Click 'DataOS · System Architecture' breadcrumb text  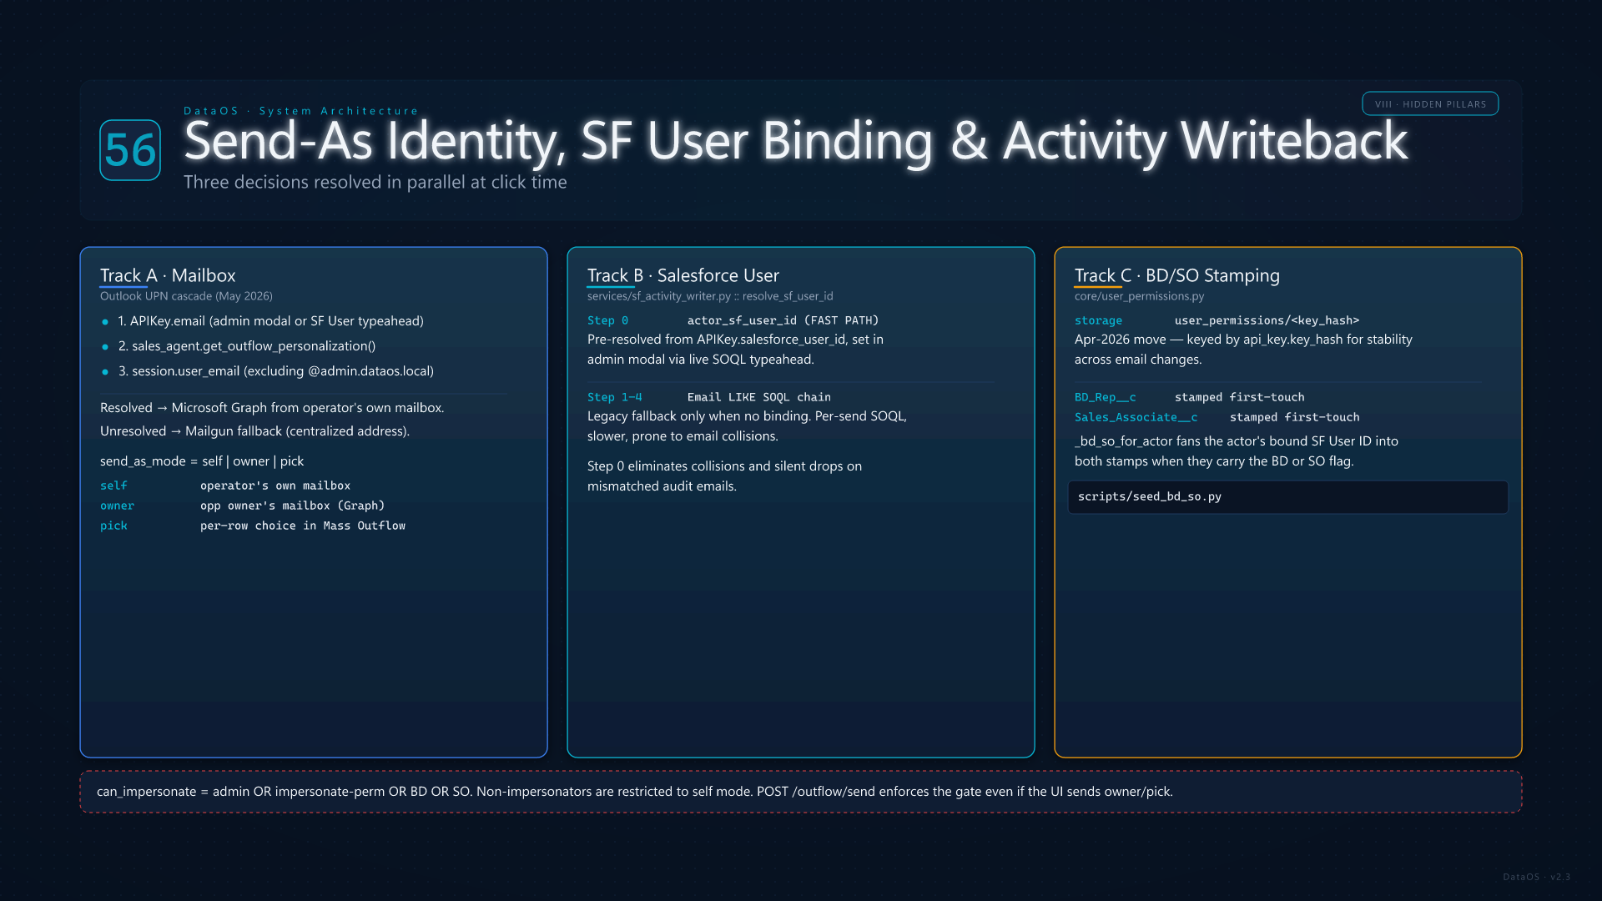[301, 111]
